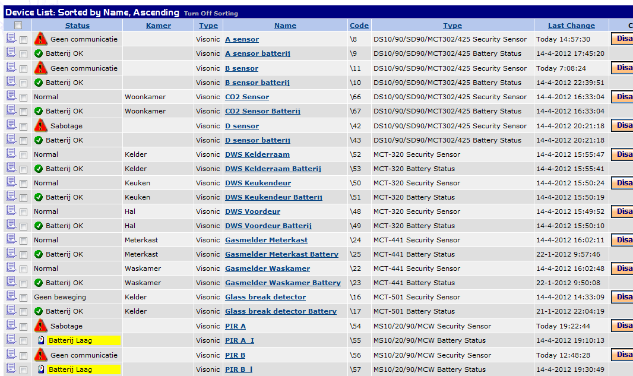
Task: Click Today 14:57:30 last change cell
Action: tap(563, 39)
